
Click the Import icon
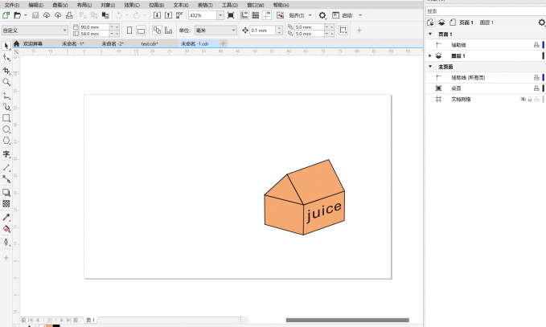(157, 15)
